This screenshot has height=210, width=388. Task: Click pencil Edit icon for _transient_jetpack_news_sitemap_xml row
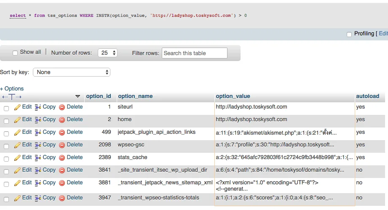pyautogui.click(x=17, y=183)
